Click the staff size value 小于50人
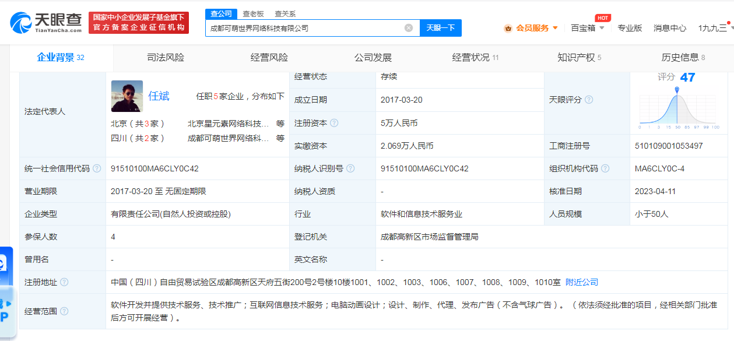The width and height of the screenshot is (734, 341). click(x=652, y=214)
